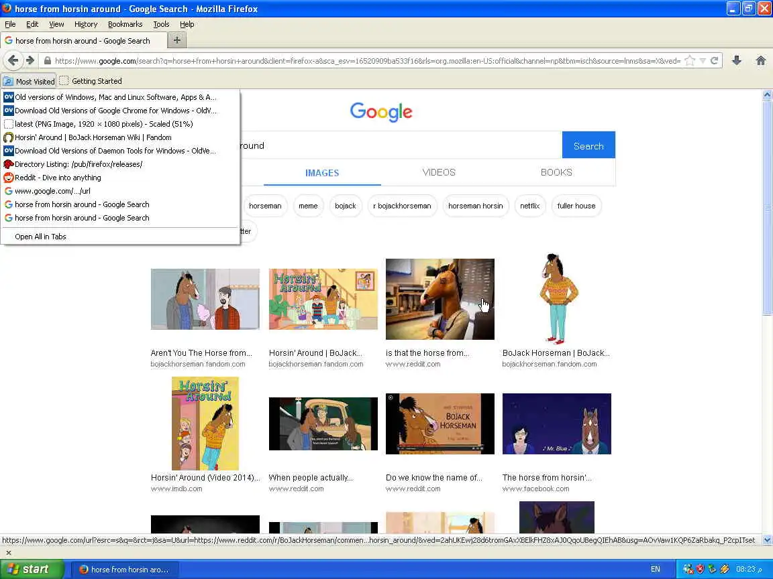This screenshot has height=579, width=773.
Task: Click the Most Visited bookmarks folder
Action: [x=29, y=81]
